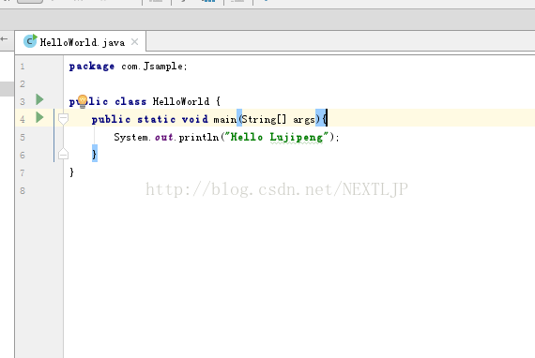The width and height of the screenshot is (535, 358).
Task: Click the 'void' keyword
Action: tap(195, 119)
